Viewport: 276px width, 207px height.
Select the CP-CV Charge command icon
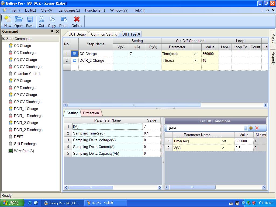(11, 95)
